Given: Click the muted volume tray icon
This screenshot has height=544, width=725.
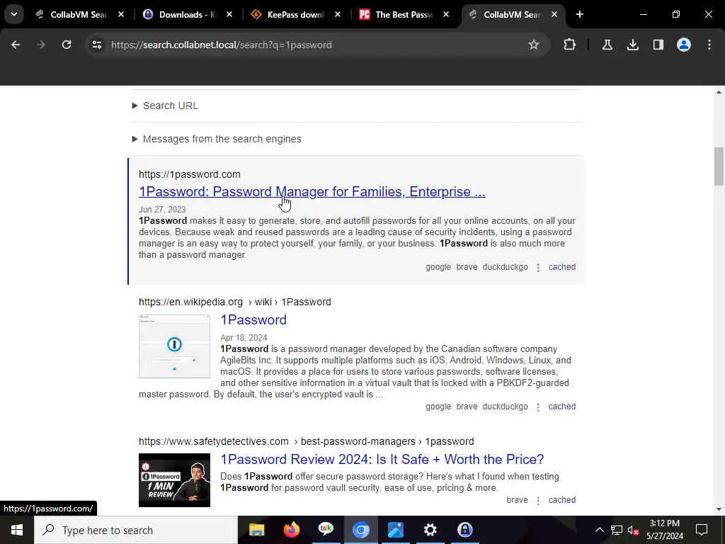Looking at the screenshot, I should [x=633, y=530].
